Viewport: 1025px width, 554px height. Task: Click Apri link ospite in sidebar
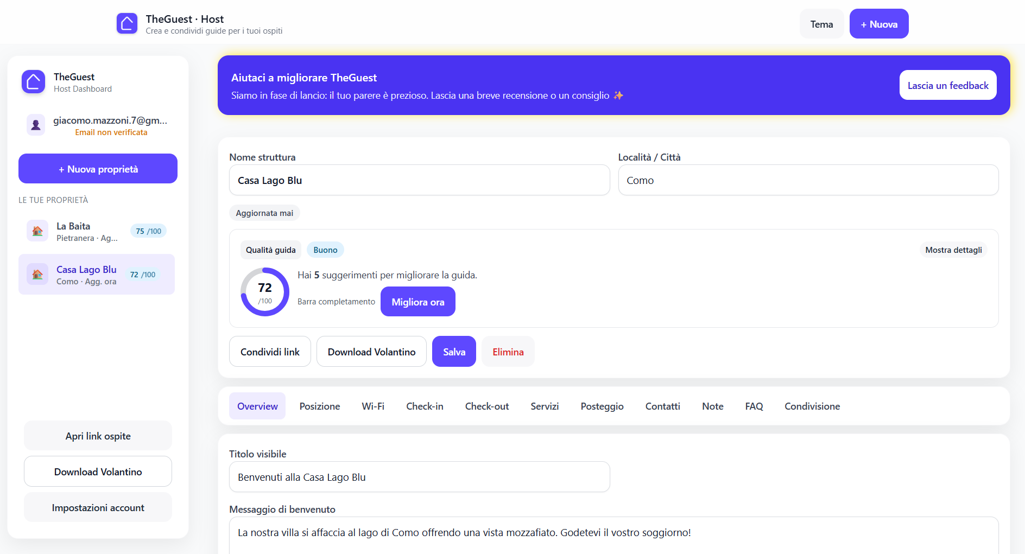coord(97,435)
